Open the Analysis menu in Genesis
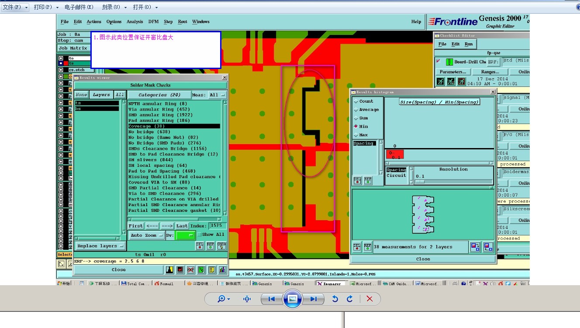 (135, 21)
